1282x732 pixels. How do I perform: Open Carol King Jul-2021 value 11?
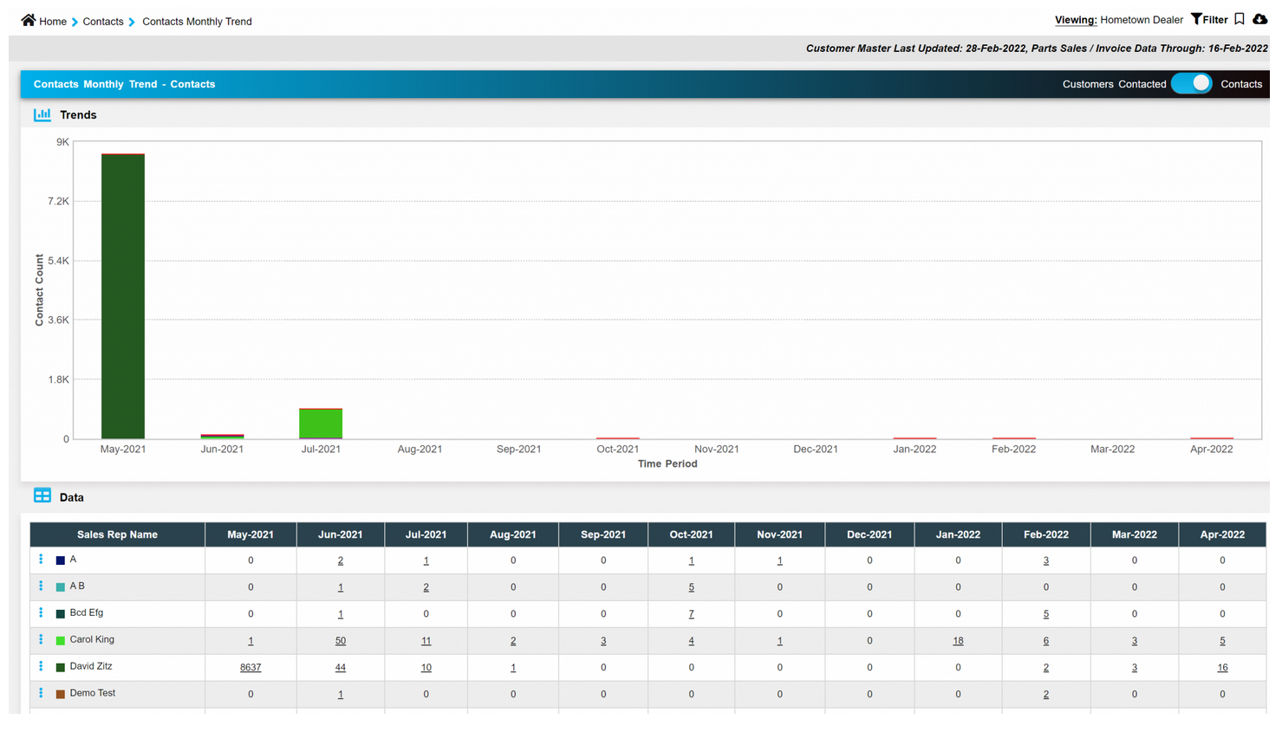tap(426, 641)
